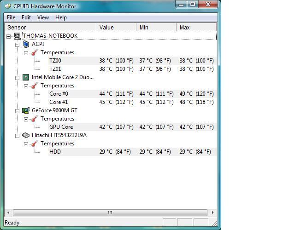Select the Intel Mobile Core 2 Duo label
Image resolution: width=295 pixels, height=230 pixels.
(x=63, y=77)
